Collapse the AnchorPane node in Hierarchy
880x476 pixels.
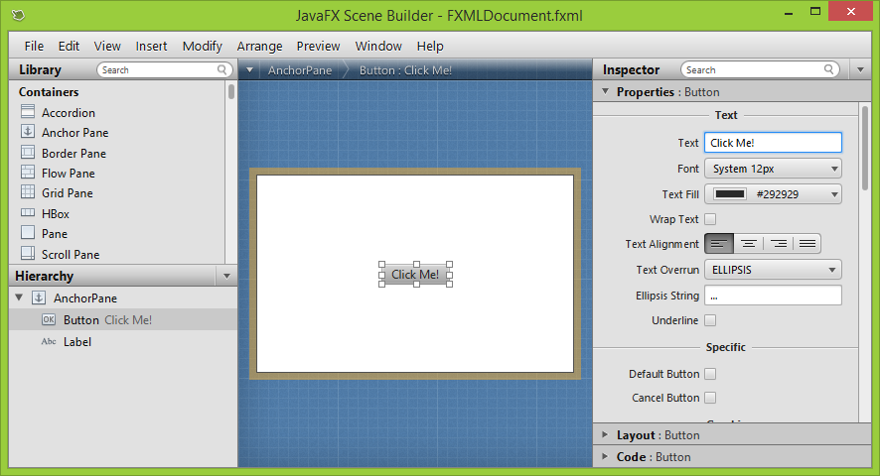(19, 297)
